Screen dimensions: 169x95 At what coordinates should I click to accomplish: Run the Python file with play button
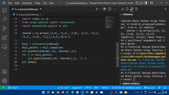tap(97, 9)
